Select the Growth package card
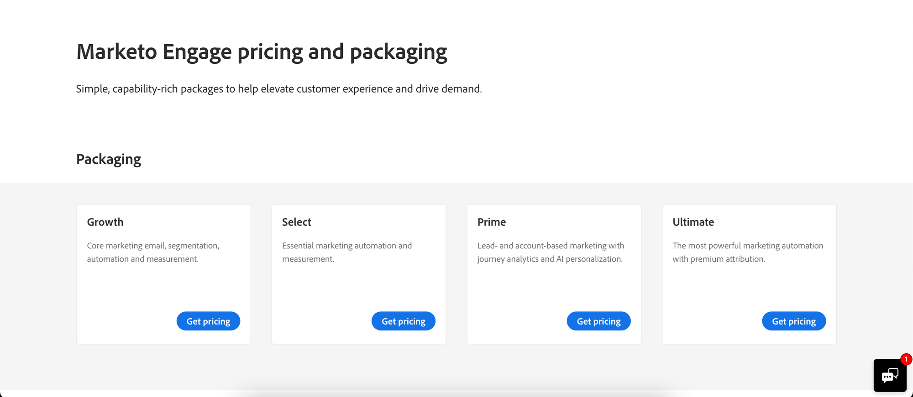Image resolution: width=913 pixels, height=397 pixels. [163, 273]
